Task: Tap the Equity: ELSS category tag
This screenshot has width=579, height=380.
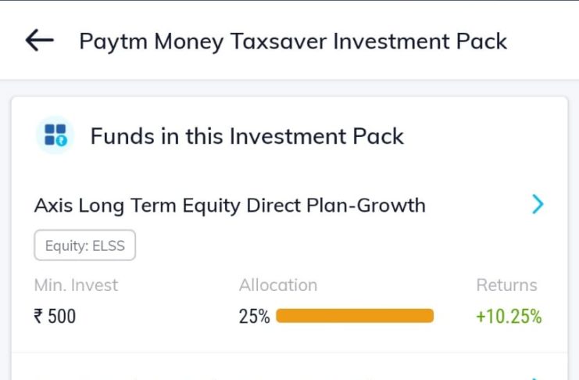Action: click(x=84, y=246)
